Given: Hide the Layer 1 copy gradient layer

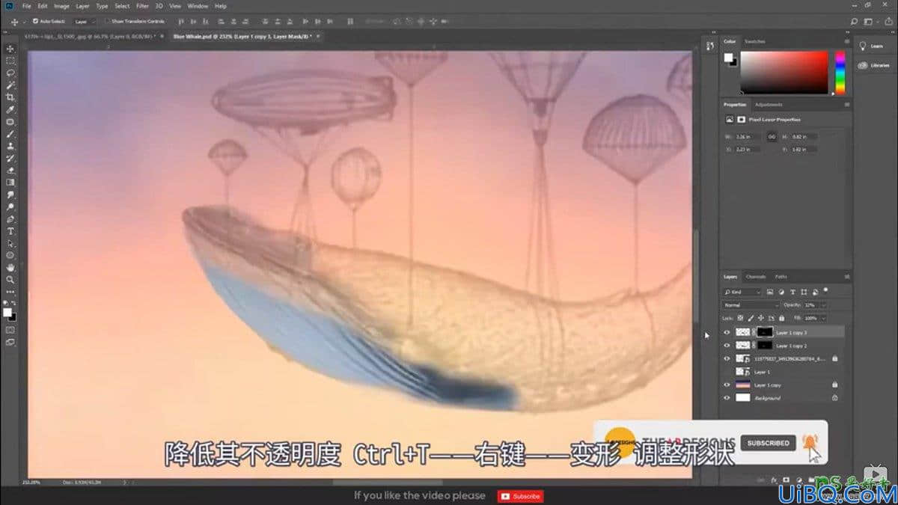Looking at the screenshot, I should pos(727,385).
